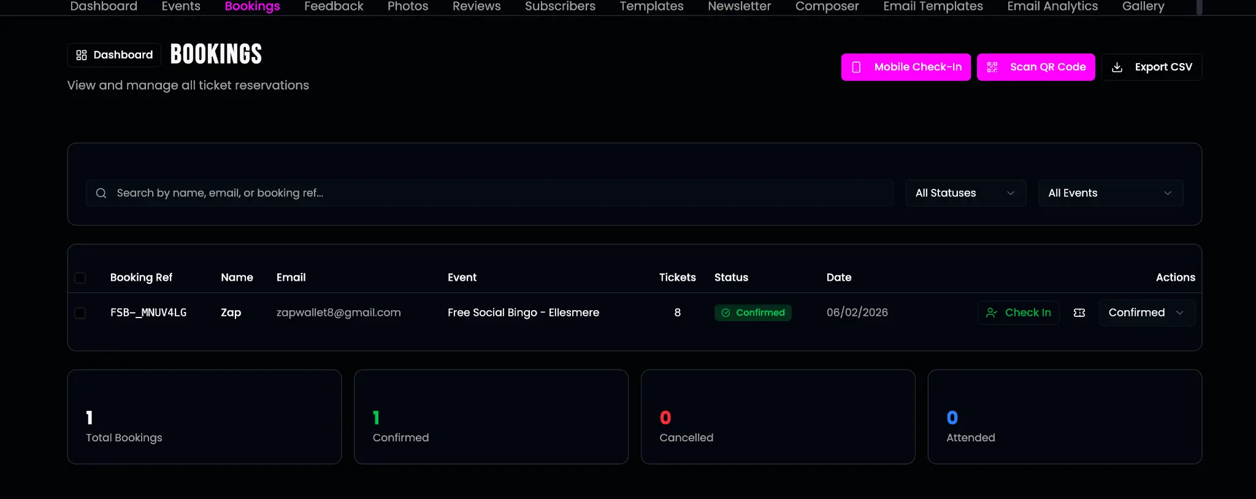The height and width of the screenshot is (499, 1256).
Task: Switch to the Events tab
Action: click(181, 6)
